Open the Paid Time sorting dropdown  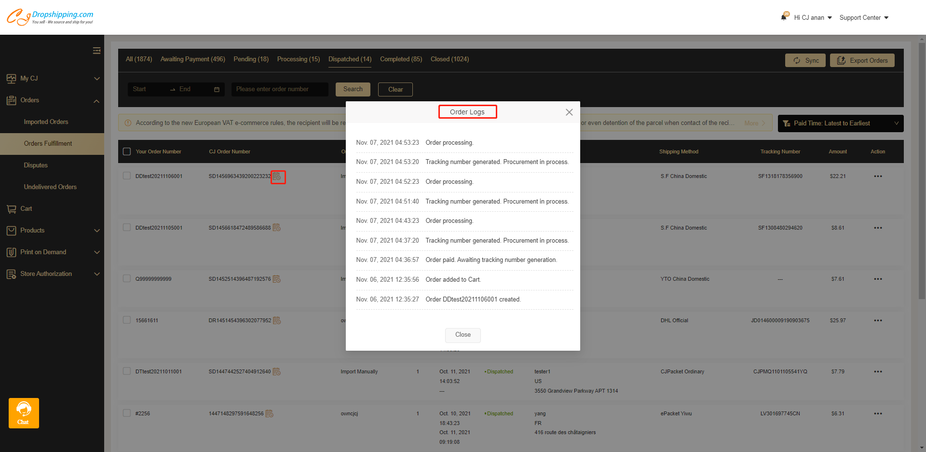point(840,123)
